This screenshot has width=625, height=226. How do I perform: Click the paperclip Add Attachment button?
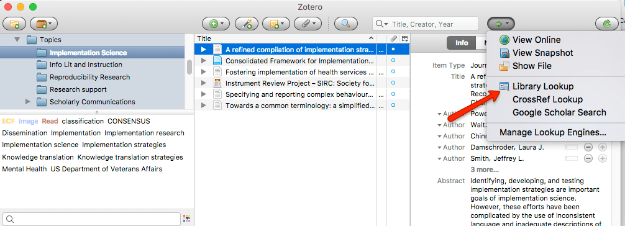tap(308, 24)
